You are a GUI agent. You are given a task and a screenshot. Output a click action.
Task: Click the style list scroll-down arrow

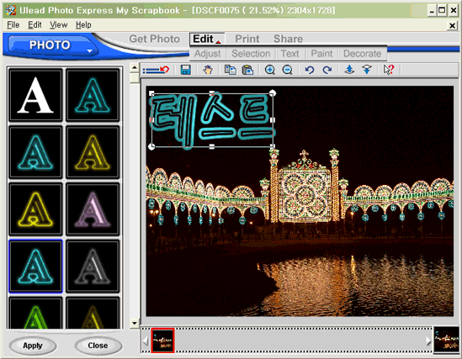pyautogui.click(x=135, y=323)
